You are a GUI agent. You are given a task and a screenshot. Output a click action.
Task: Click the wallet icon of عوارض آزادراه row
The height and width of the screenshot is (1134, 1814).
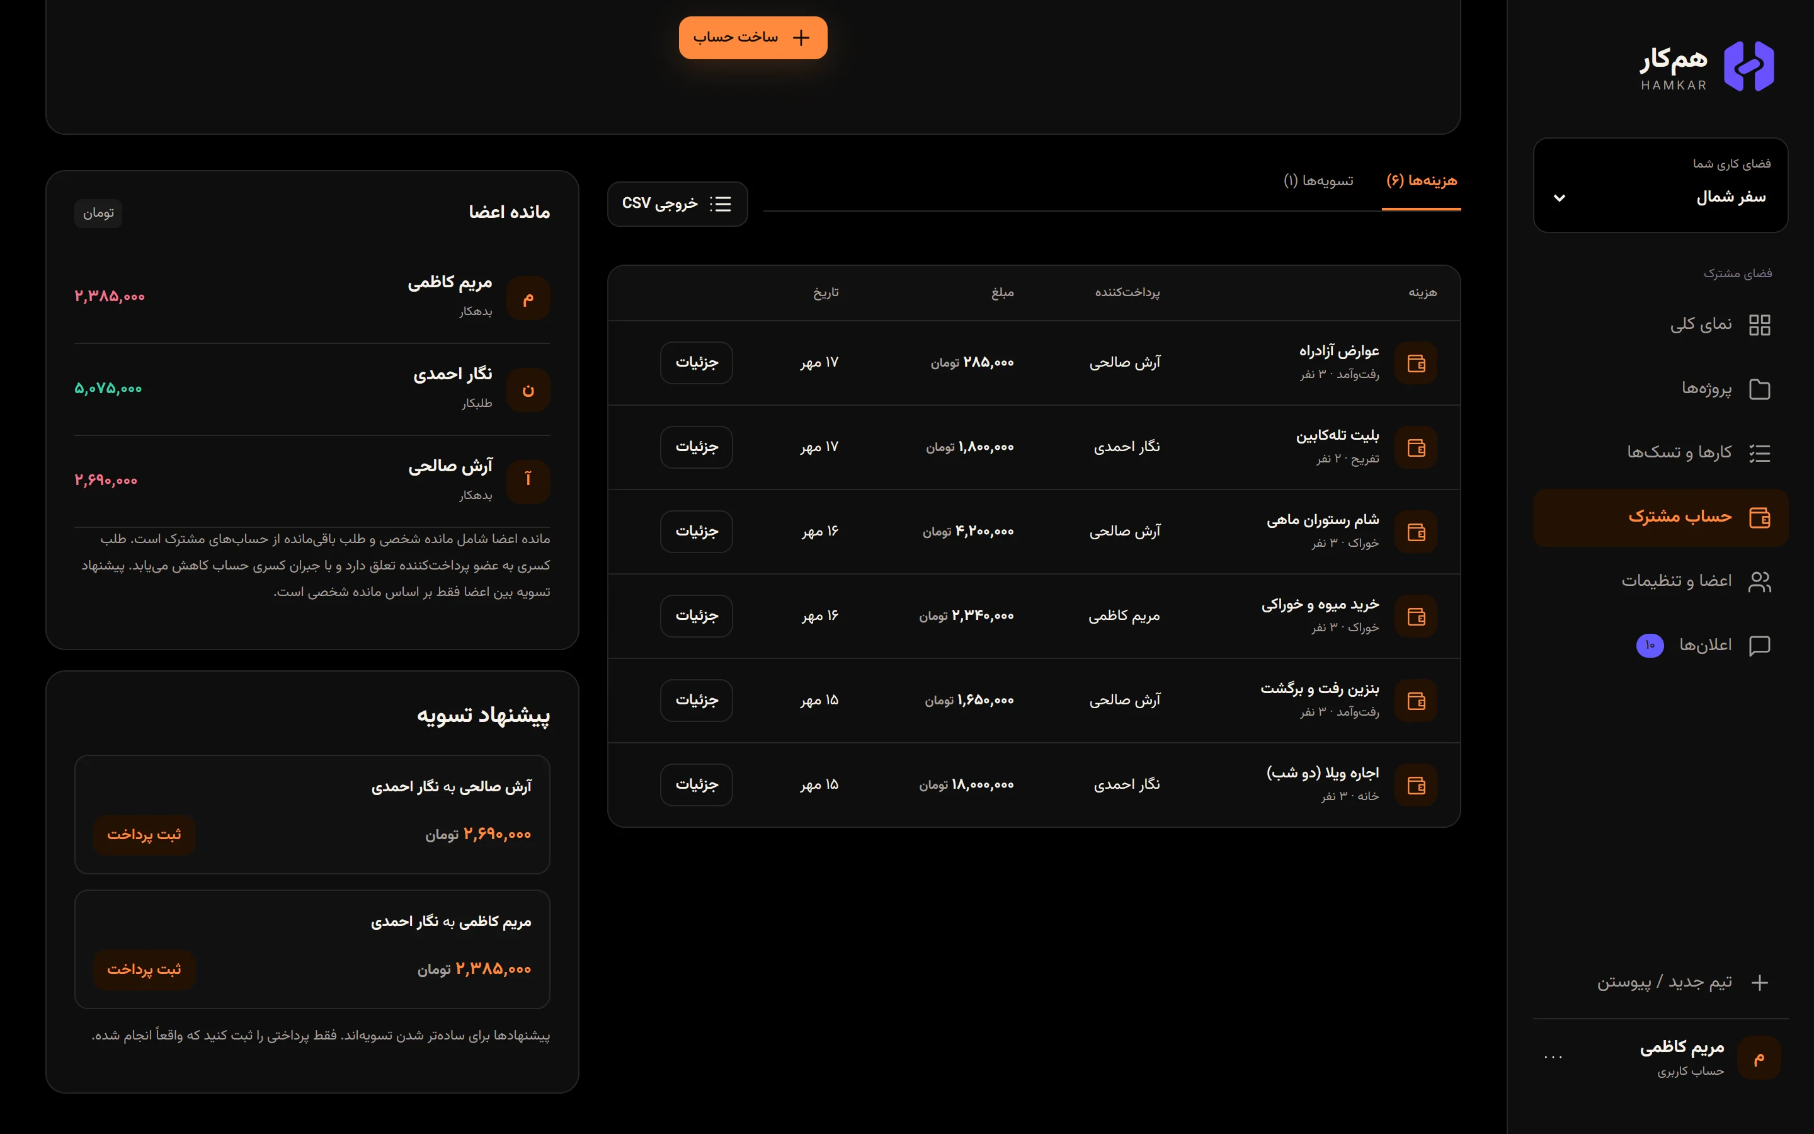tap(1416, 363)
